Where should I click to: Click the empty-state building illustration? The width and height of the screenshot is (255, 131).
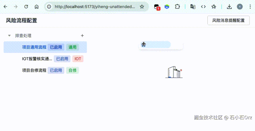click(x=174, y=72)
